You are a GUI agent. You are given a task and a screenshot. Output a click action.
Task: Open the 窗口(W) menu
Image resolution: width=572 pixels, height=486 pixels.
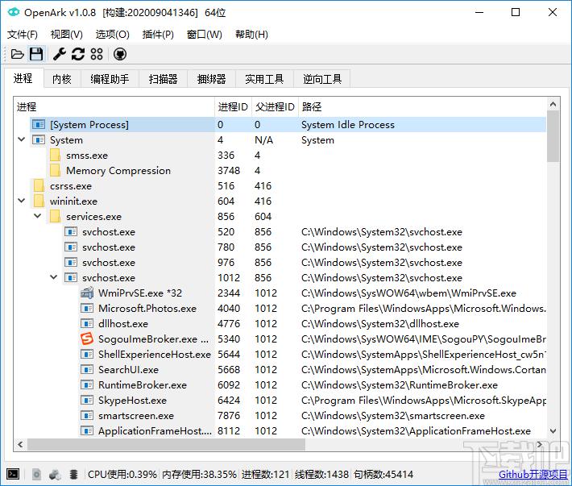pos(205,35)
